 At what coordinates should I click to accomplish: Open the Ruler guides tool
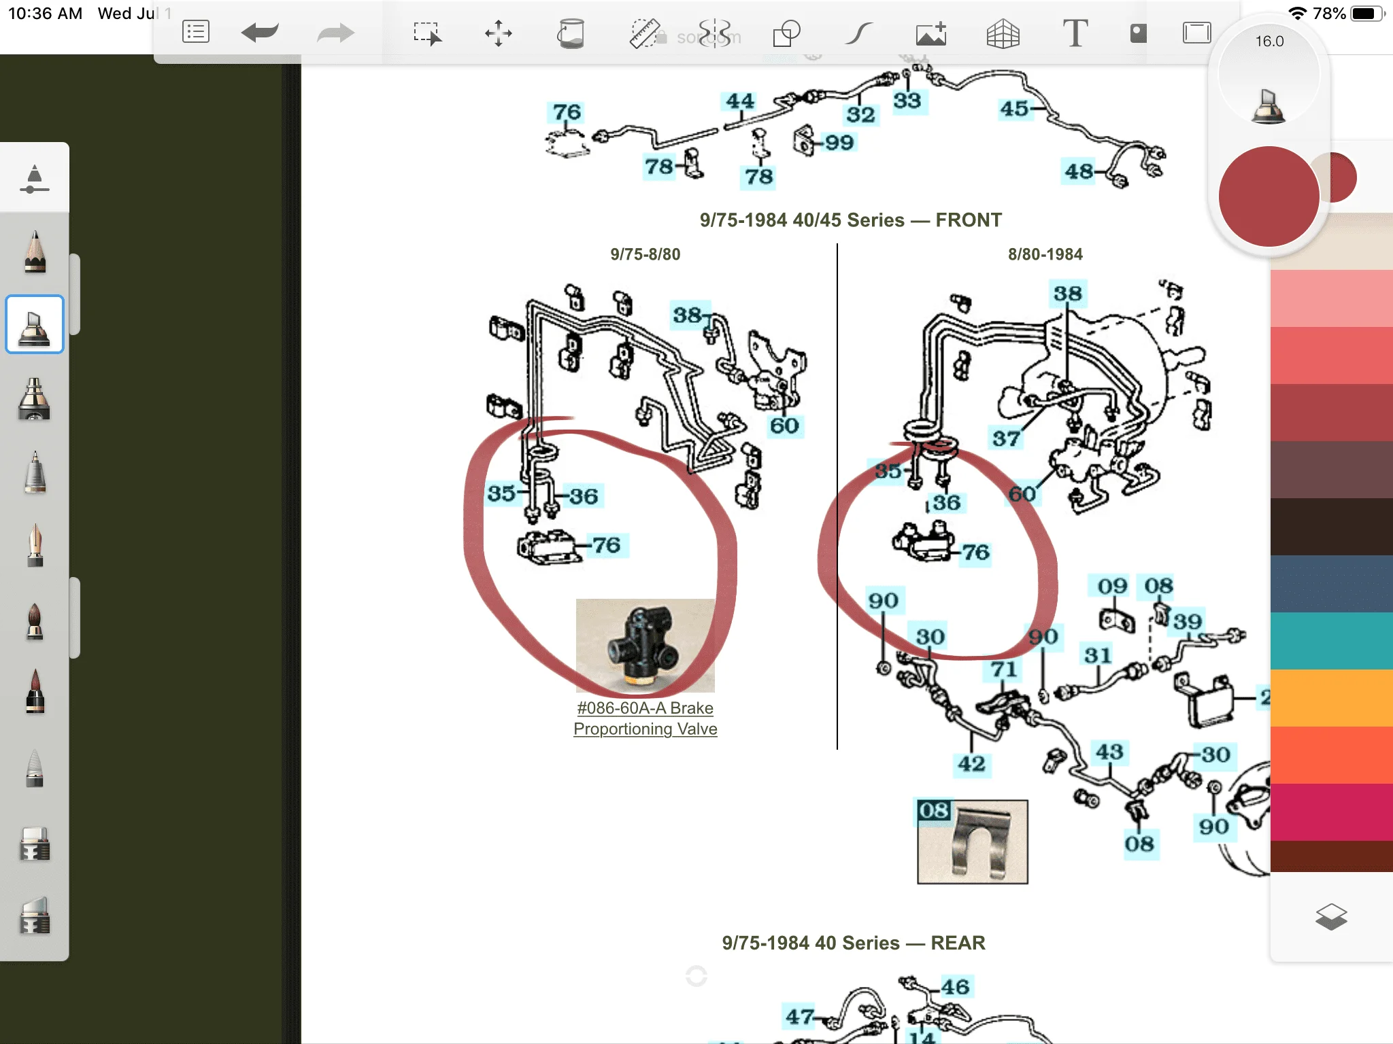[644, 33]
